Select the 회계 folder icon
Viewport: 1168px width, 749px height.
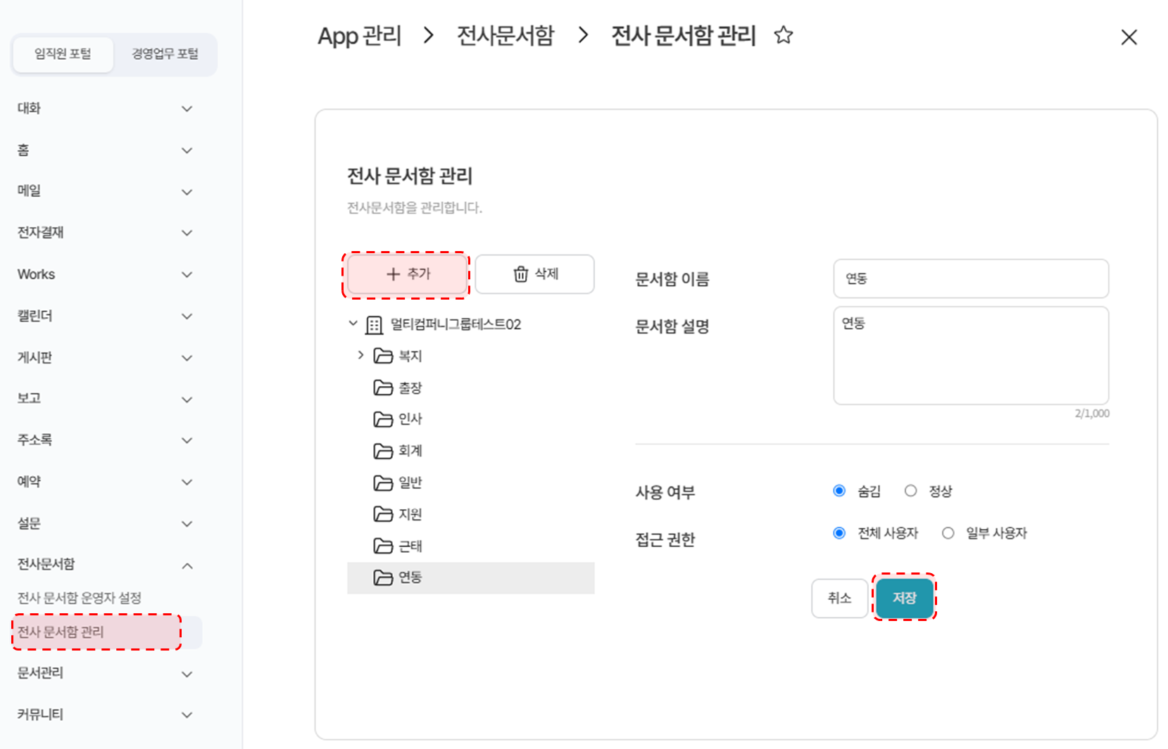click(383, 451)
